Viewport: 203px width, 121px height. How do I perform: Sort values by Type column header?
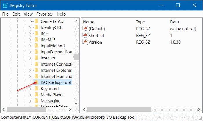tap(140, 22)
